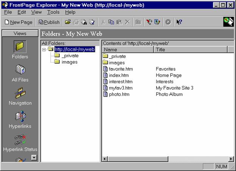Show the Hyperlink Status view

(20, 142)
